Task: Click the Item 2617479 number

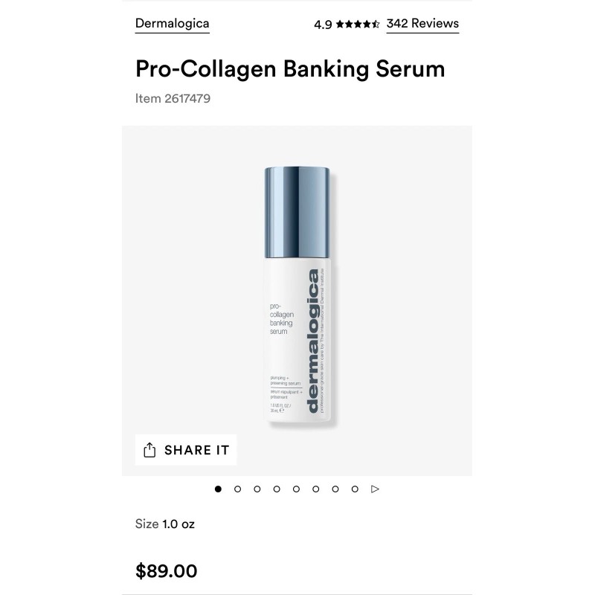Action: coord(173,98)
